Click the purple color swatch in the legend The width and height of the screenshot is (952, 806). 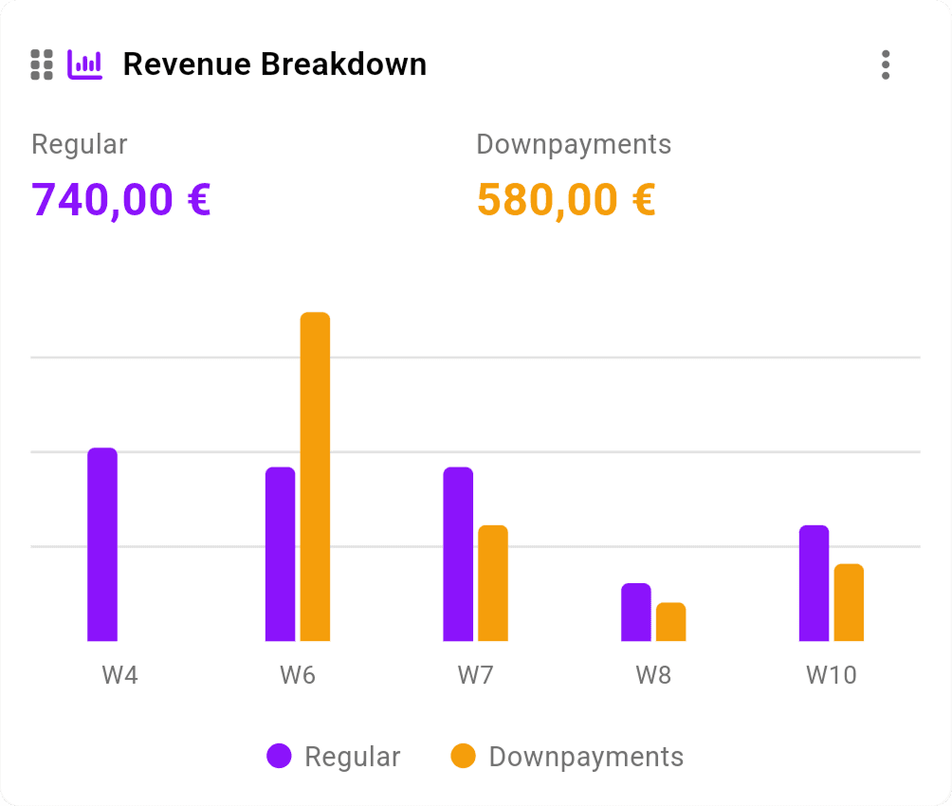click(277, 756)
